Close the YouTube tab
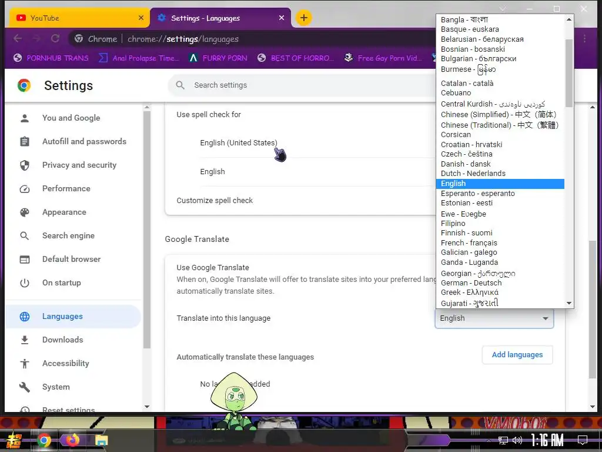 141,18
